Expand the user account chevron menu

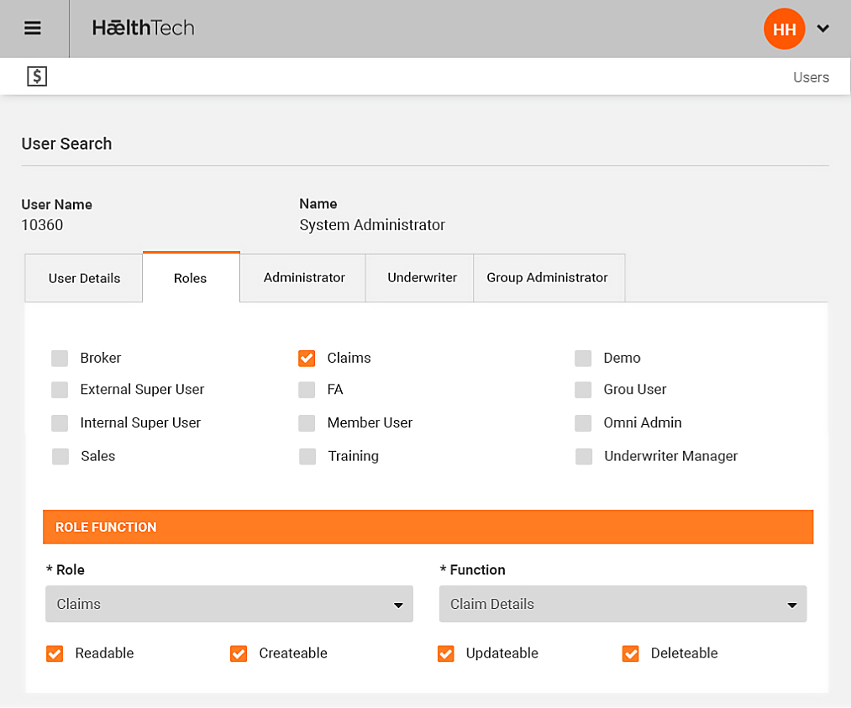pyautogui.click(x=823, y=29)
